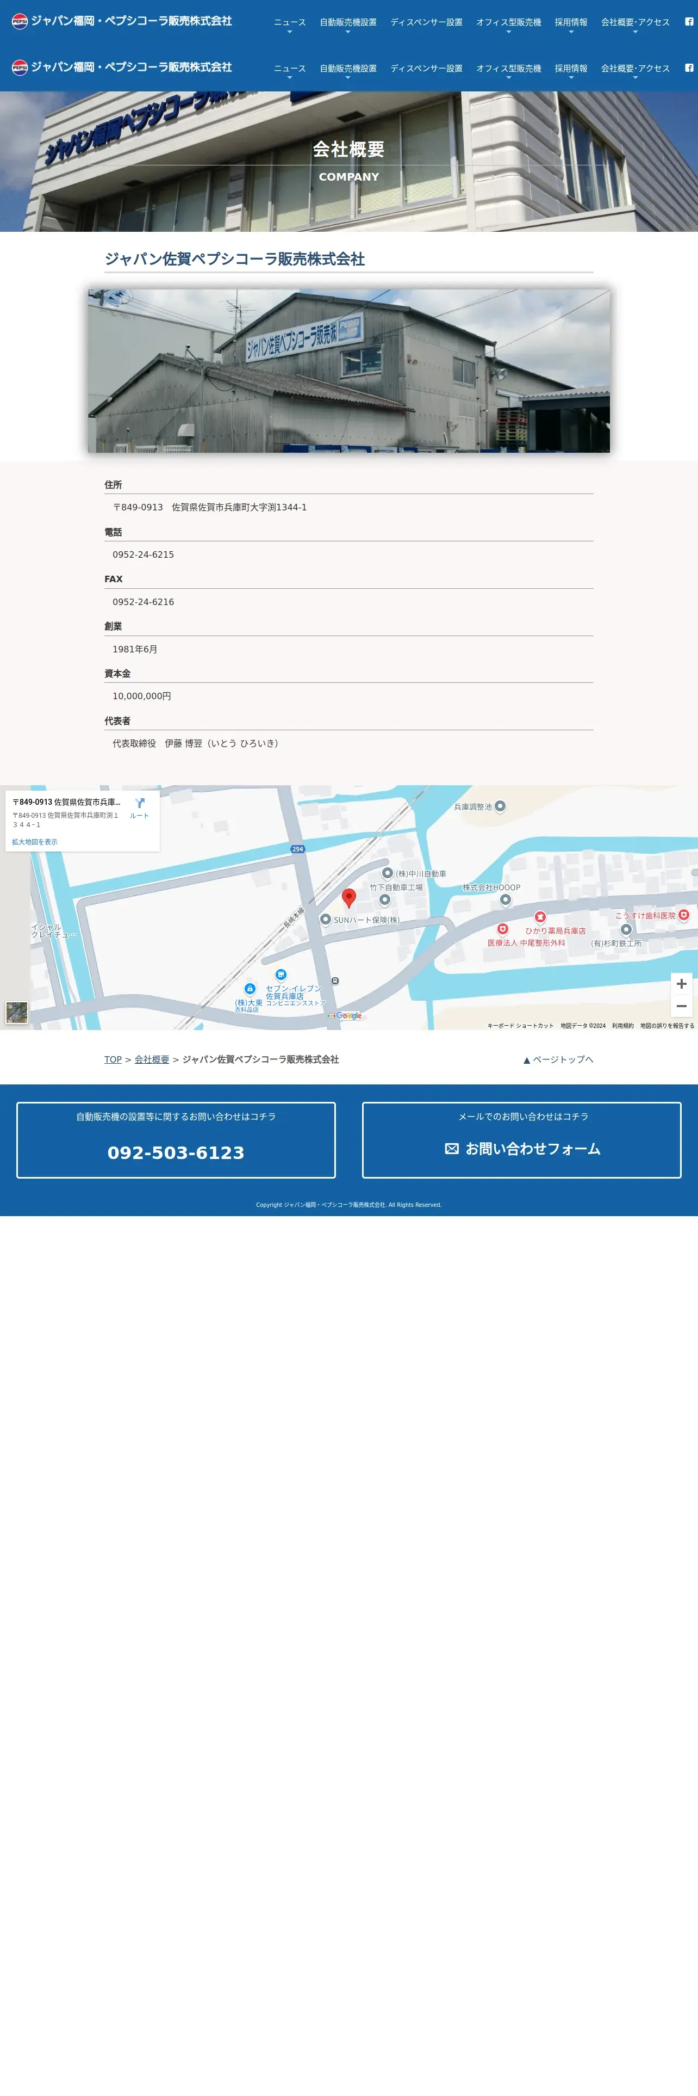
Task: Open 会社概要 breadcrumb link
Action: tap(152, 1059)
